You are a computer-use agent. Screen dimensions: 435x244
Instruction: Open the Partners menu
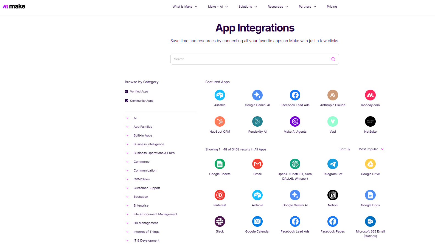(307, 7)
